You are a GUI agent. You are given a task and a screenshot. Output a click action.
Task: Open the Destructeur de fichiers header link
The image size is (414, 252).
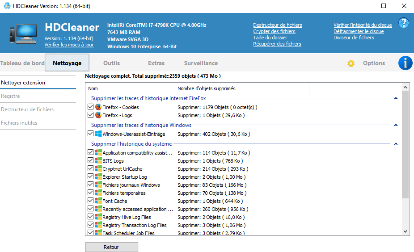(277, 25)
